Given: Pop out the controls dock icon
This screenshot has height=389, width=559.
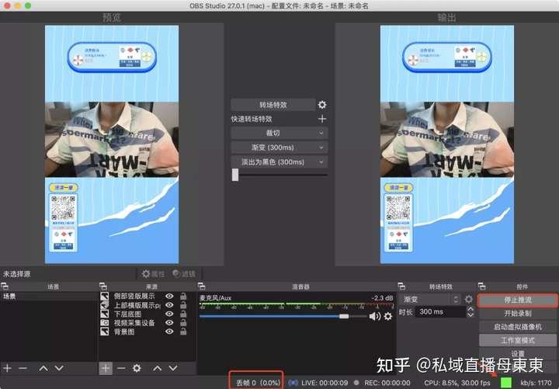Looking at the screenshot, I should (482, 287).
